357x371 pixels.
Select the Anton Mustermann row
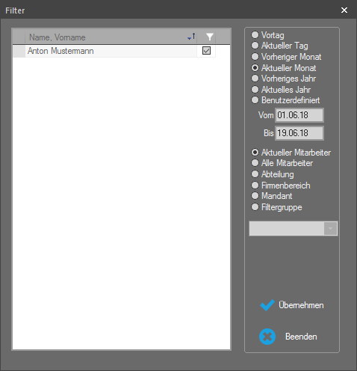point(114,51)
